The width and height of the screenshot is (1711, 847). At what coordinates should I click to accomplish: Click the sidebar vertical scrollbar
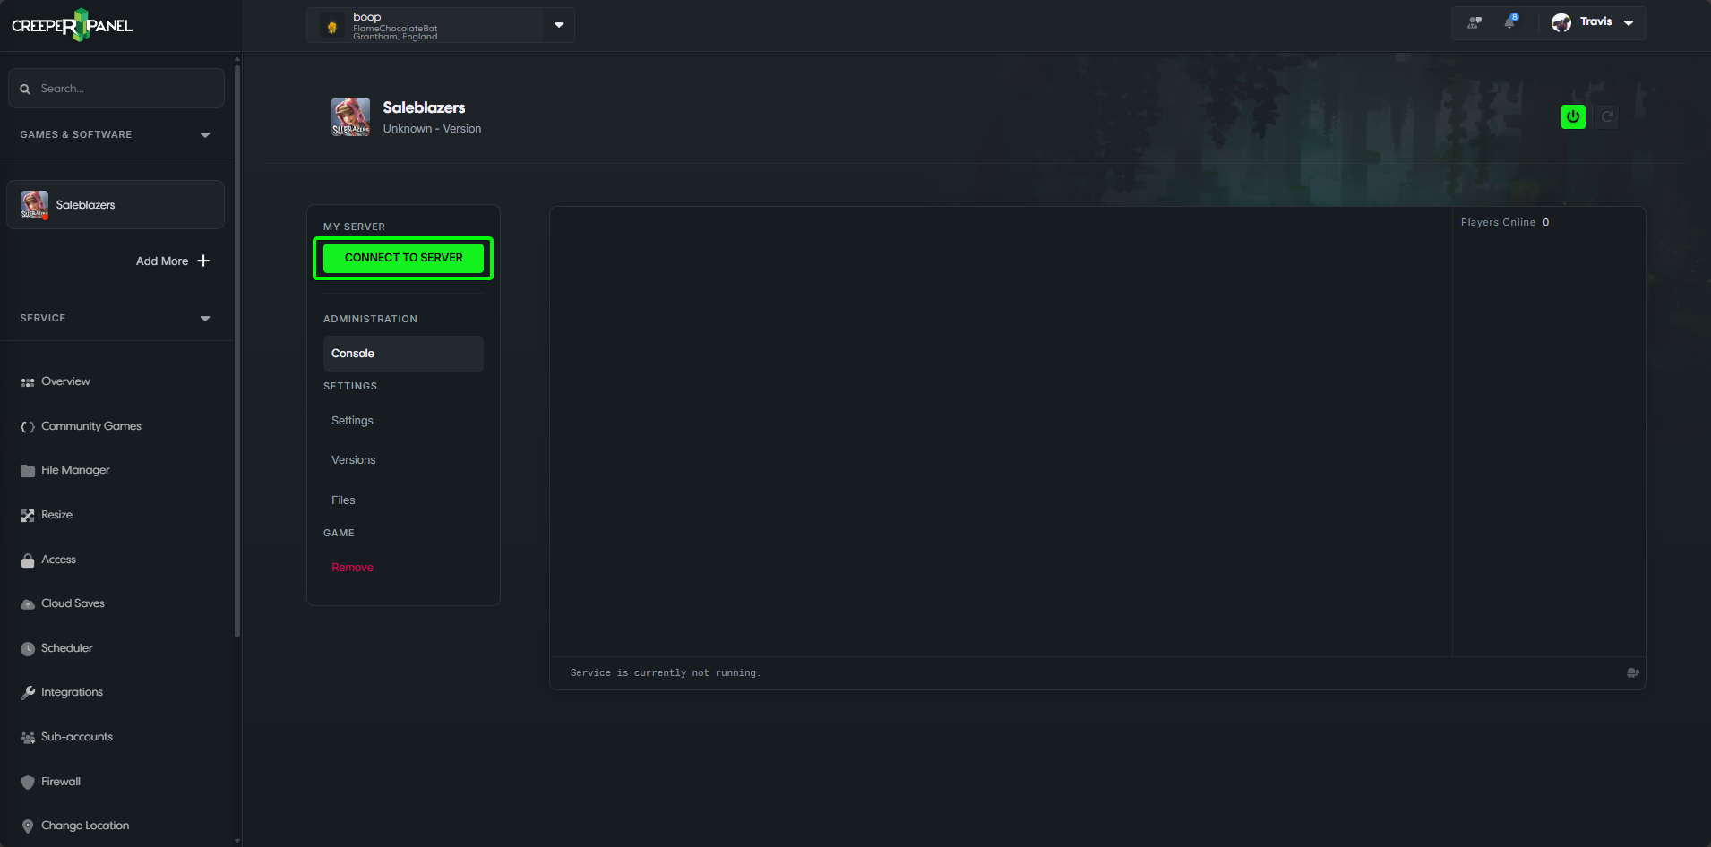[x=237, y=349]
